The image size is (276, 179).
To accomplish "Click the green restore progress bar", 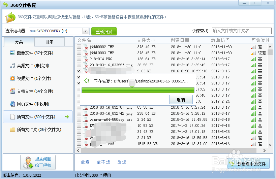I will [138, 90].
